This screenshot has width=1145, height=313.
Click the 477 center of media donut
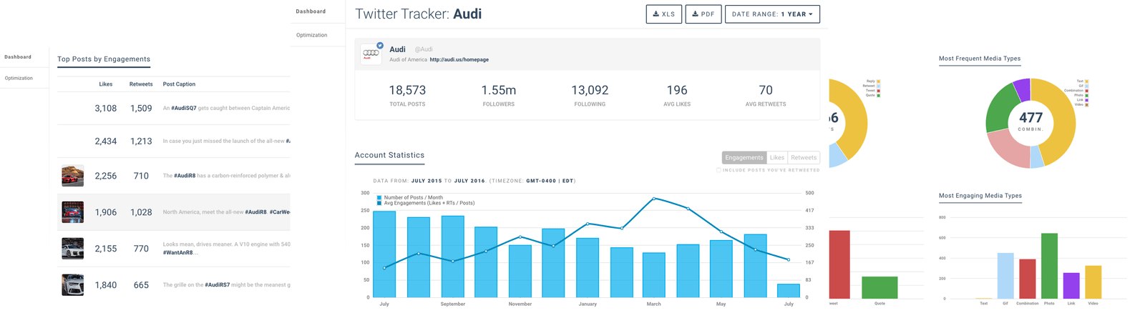pyautogui.click(x=1030, y=118)
